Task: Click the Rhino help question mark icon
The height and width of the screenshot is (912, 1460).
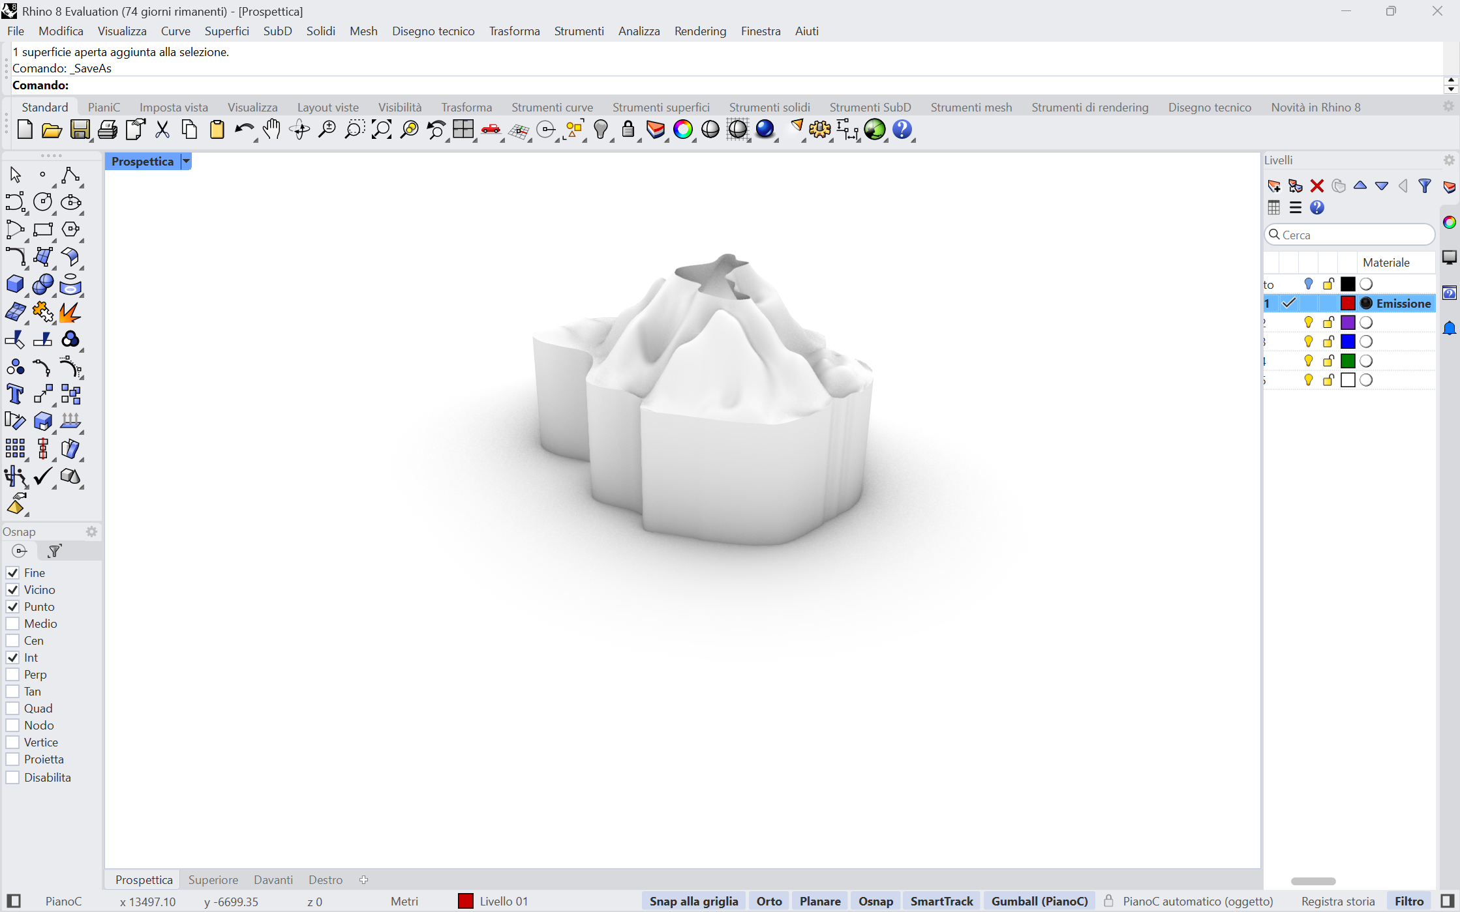Action: pos(902,130)
